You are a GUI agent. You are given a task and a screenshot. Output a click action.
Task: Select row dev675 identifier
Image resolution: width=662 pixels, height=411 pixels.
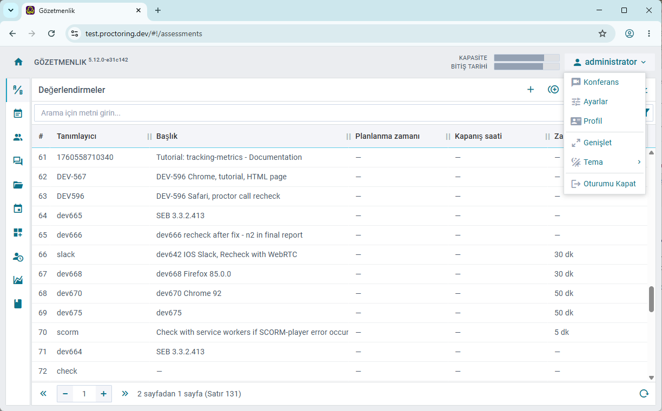69,313
